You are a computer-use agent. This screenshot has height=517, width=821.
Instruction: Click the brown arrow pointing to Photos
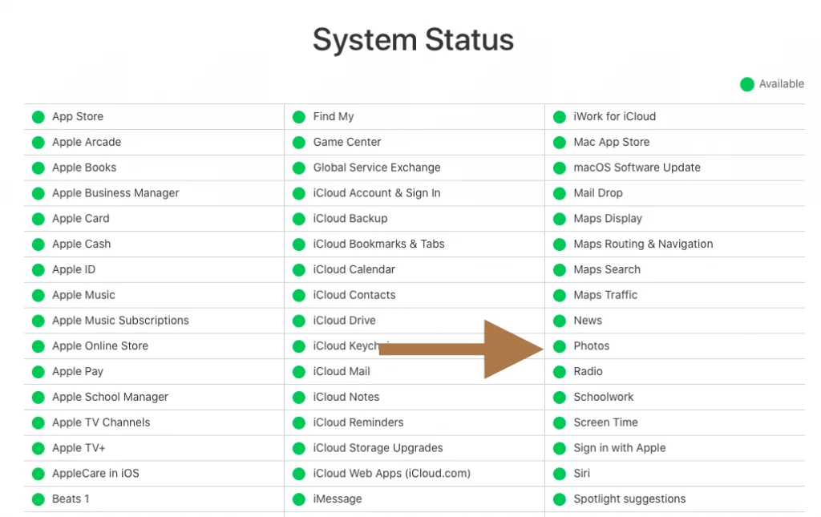[461, 349]
